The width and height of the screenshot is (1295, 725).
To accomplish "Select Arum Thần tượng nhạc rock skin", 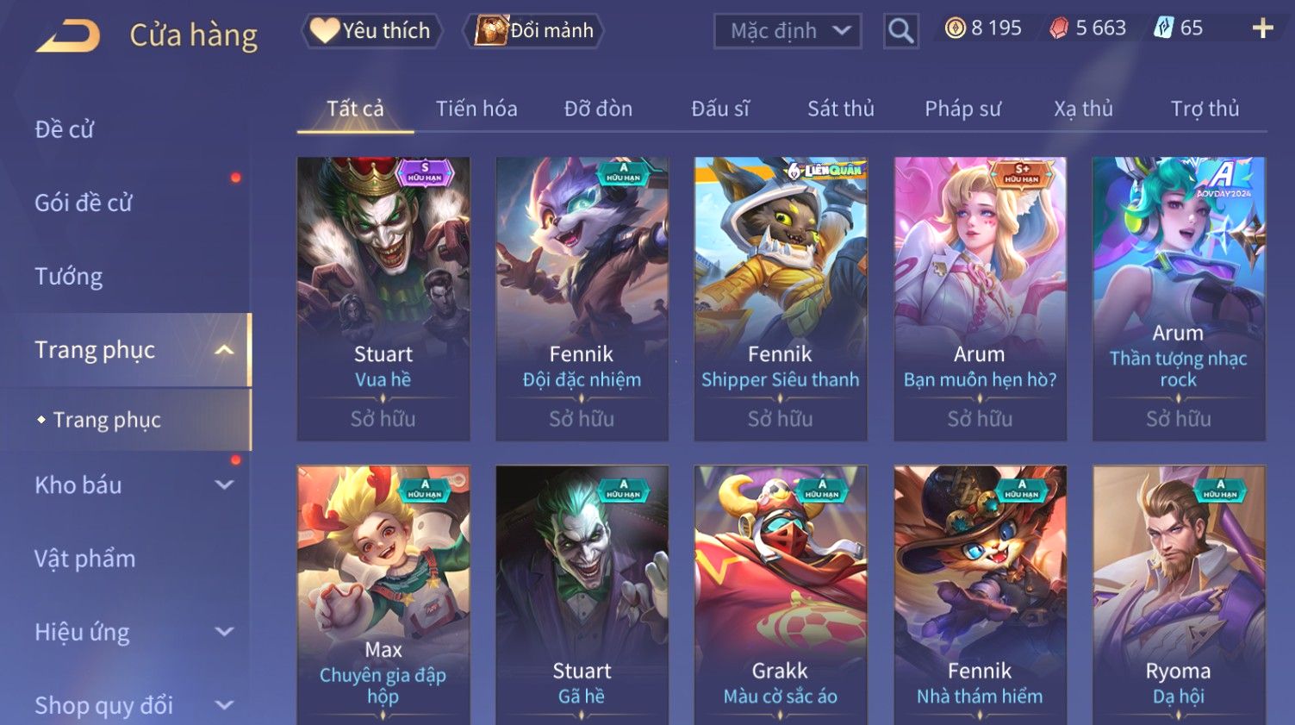I will (1179, 299).
